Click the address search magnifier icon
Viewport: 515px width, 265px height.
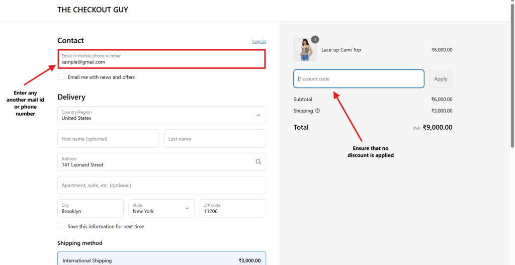pos(258,162)
